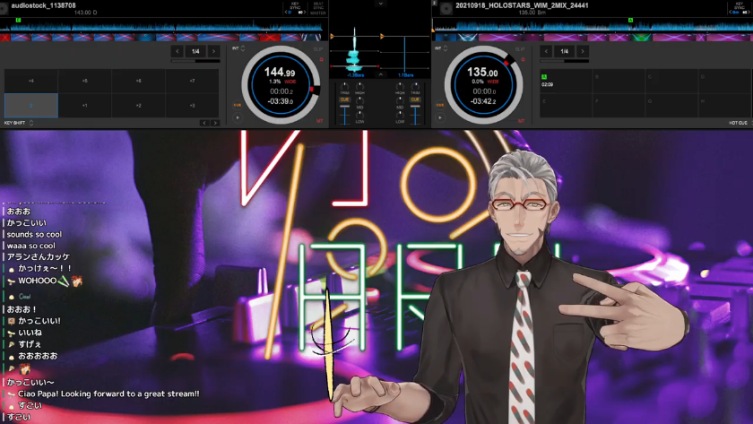This screenshot has height=424, width=753.
Task: Expand mixer panel chevron above EQ knobs
Action: click(x=380, y=74)
